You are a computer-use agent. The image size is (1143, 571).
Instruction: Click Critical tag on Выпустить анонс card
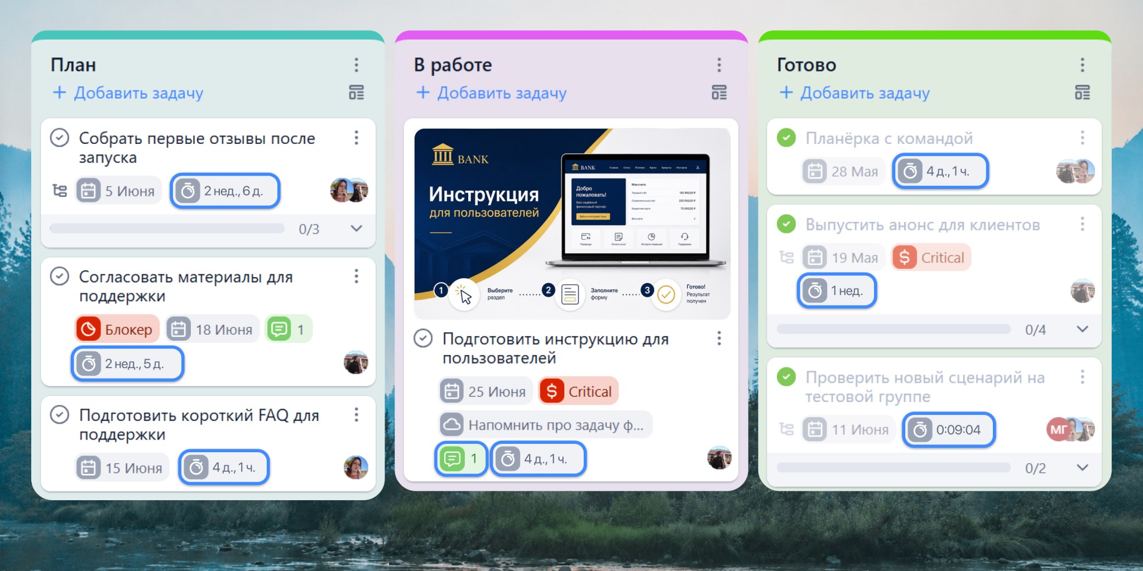tap(931, 257)
